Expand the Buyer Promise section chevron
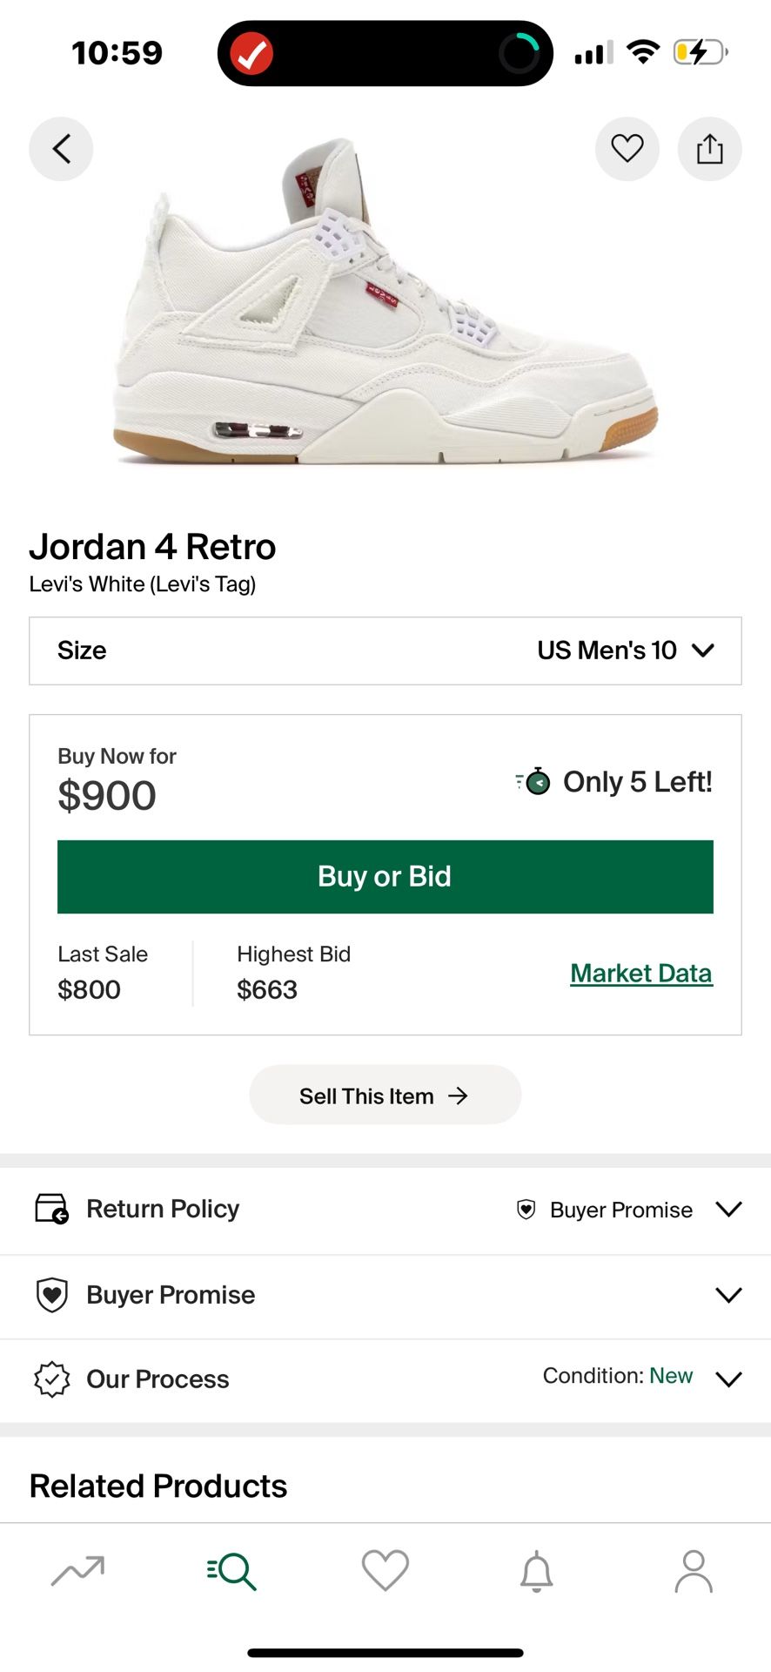The width and height of the screenshot is (771, 1672). (727, 1295)
